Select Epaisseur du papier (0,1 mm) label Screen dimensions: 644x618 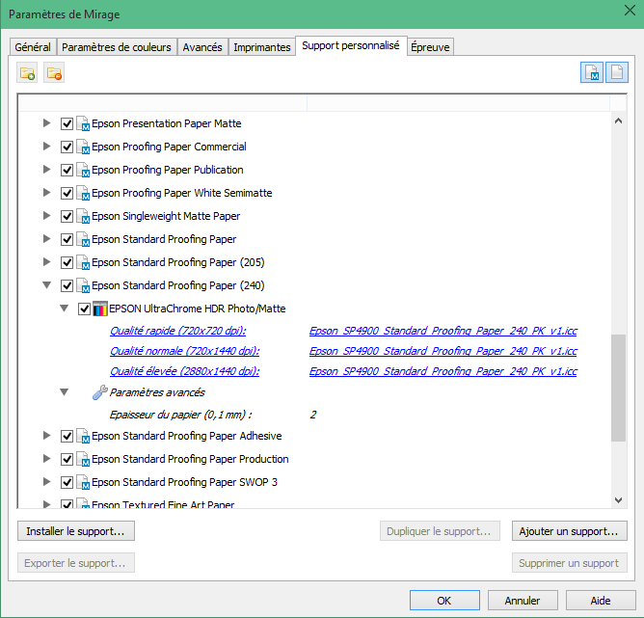point(180,415)
